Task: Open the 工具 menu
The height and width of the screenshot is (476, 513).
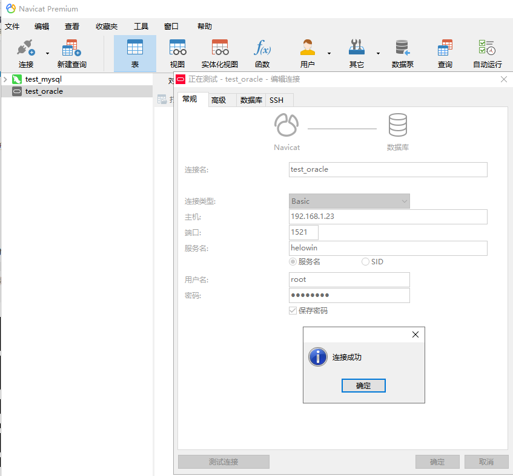Action: coord(141,26)
